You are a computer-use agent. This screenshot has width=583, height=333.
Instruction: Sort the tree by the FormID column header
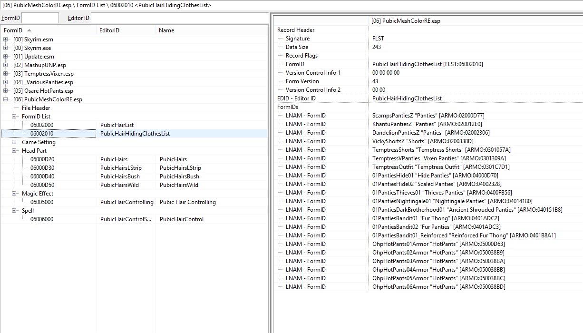point(49,30)
